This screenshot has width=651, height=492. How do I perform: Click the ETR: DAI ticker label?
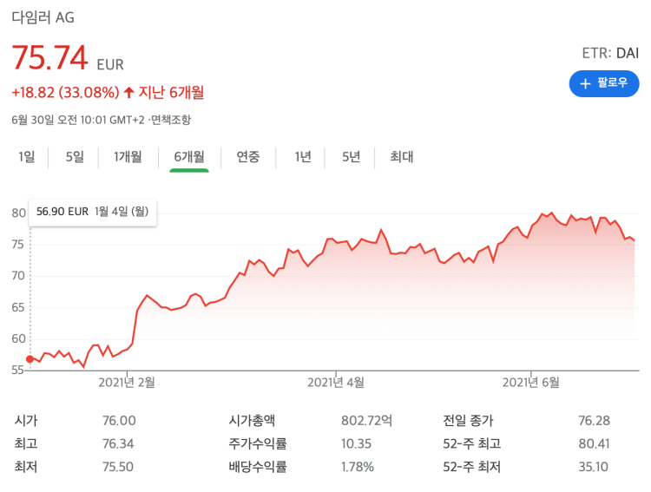click(610, 53)
